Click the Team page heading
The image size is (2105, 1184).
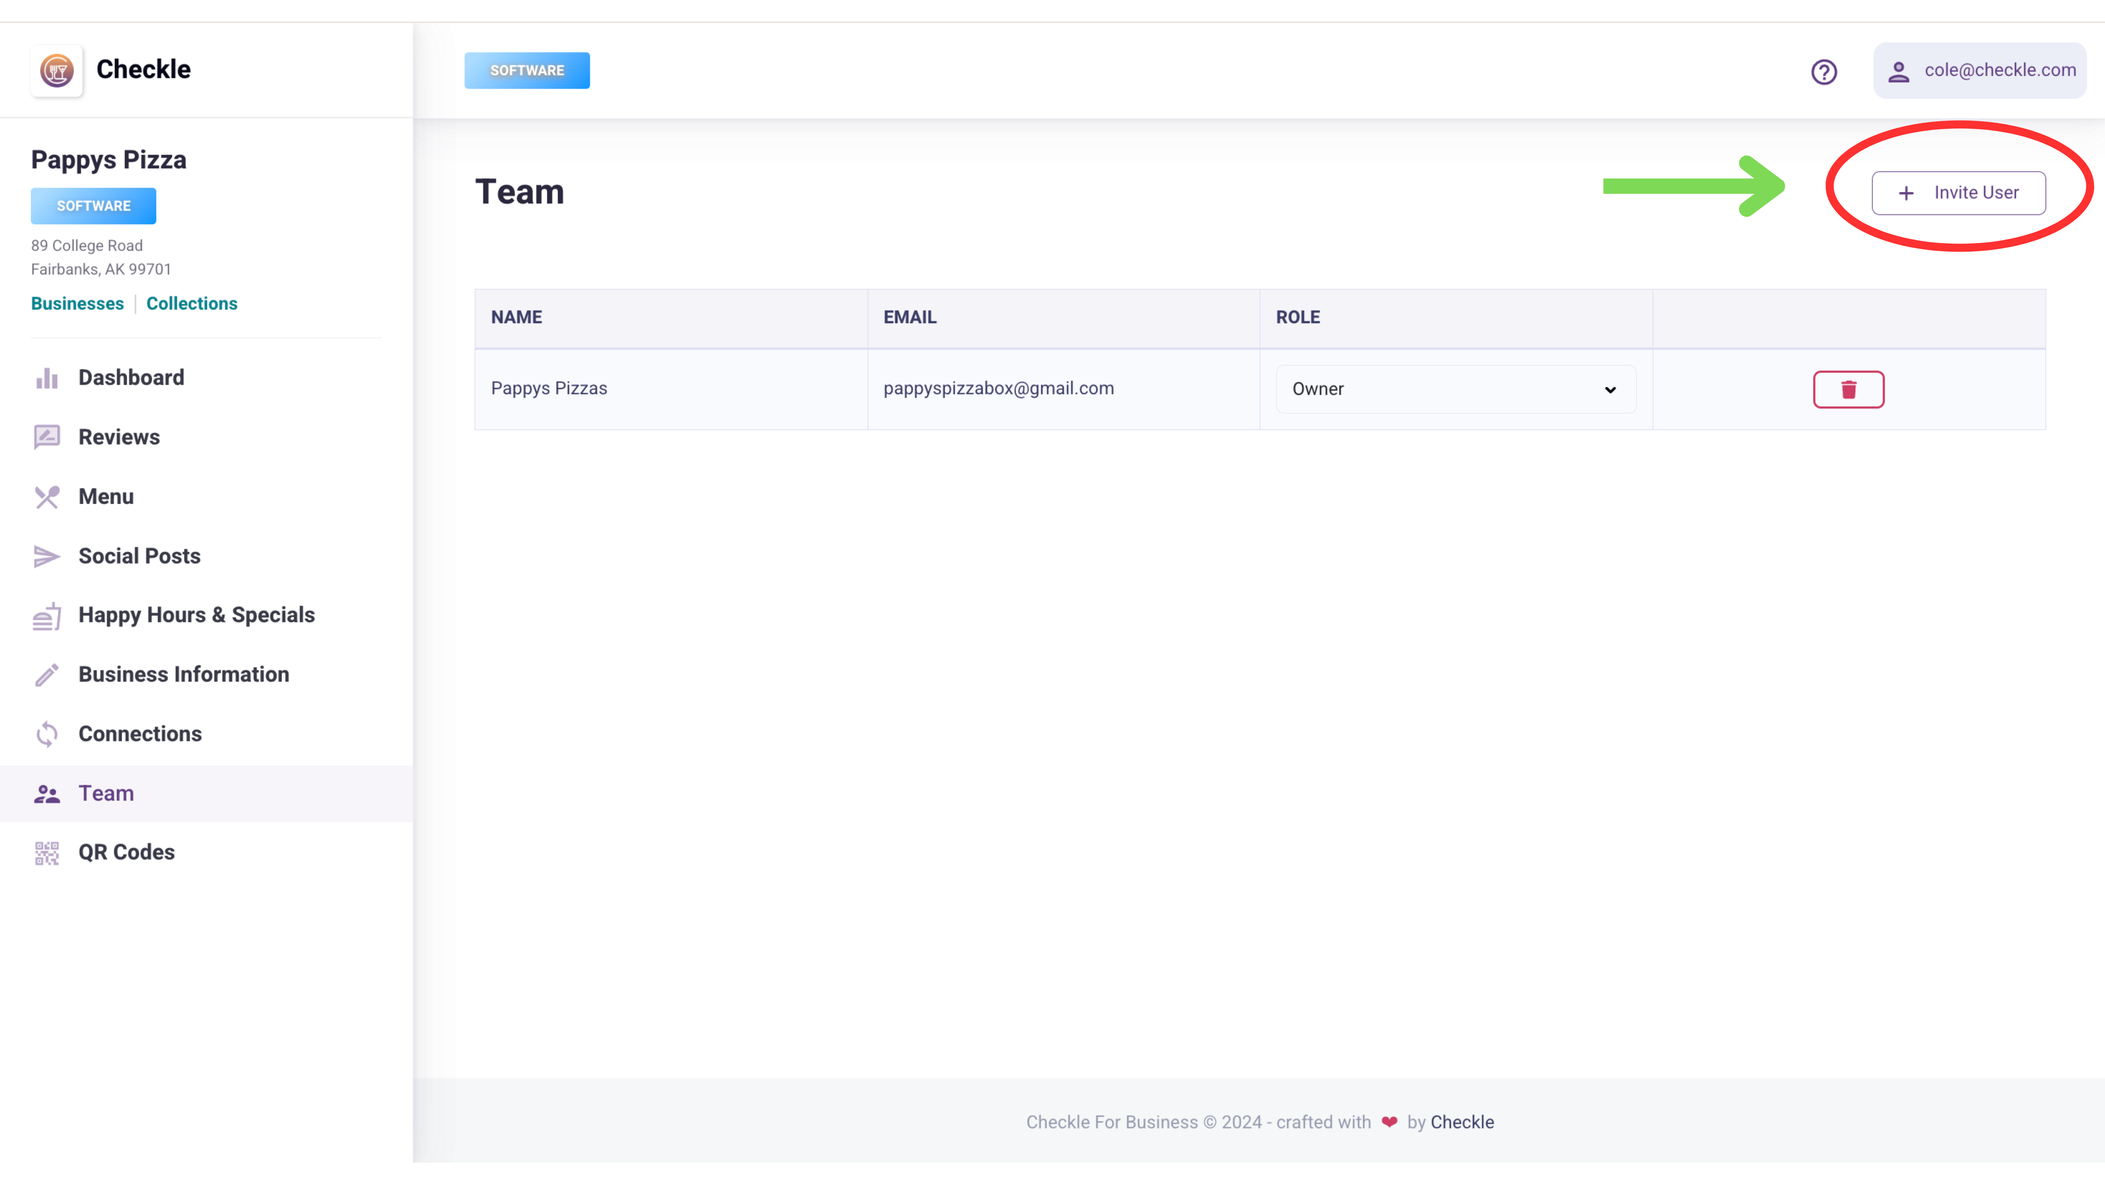pyautogui.click(x=520, y=192)
